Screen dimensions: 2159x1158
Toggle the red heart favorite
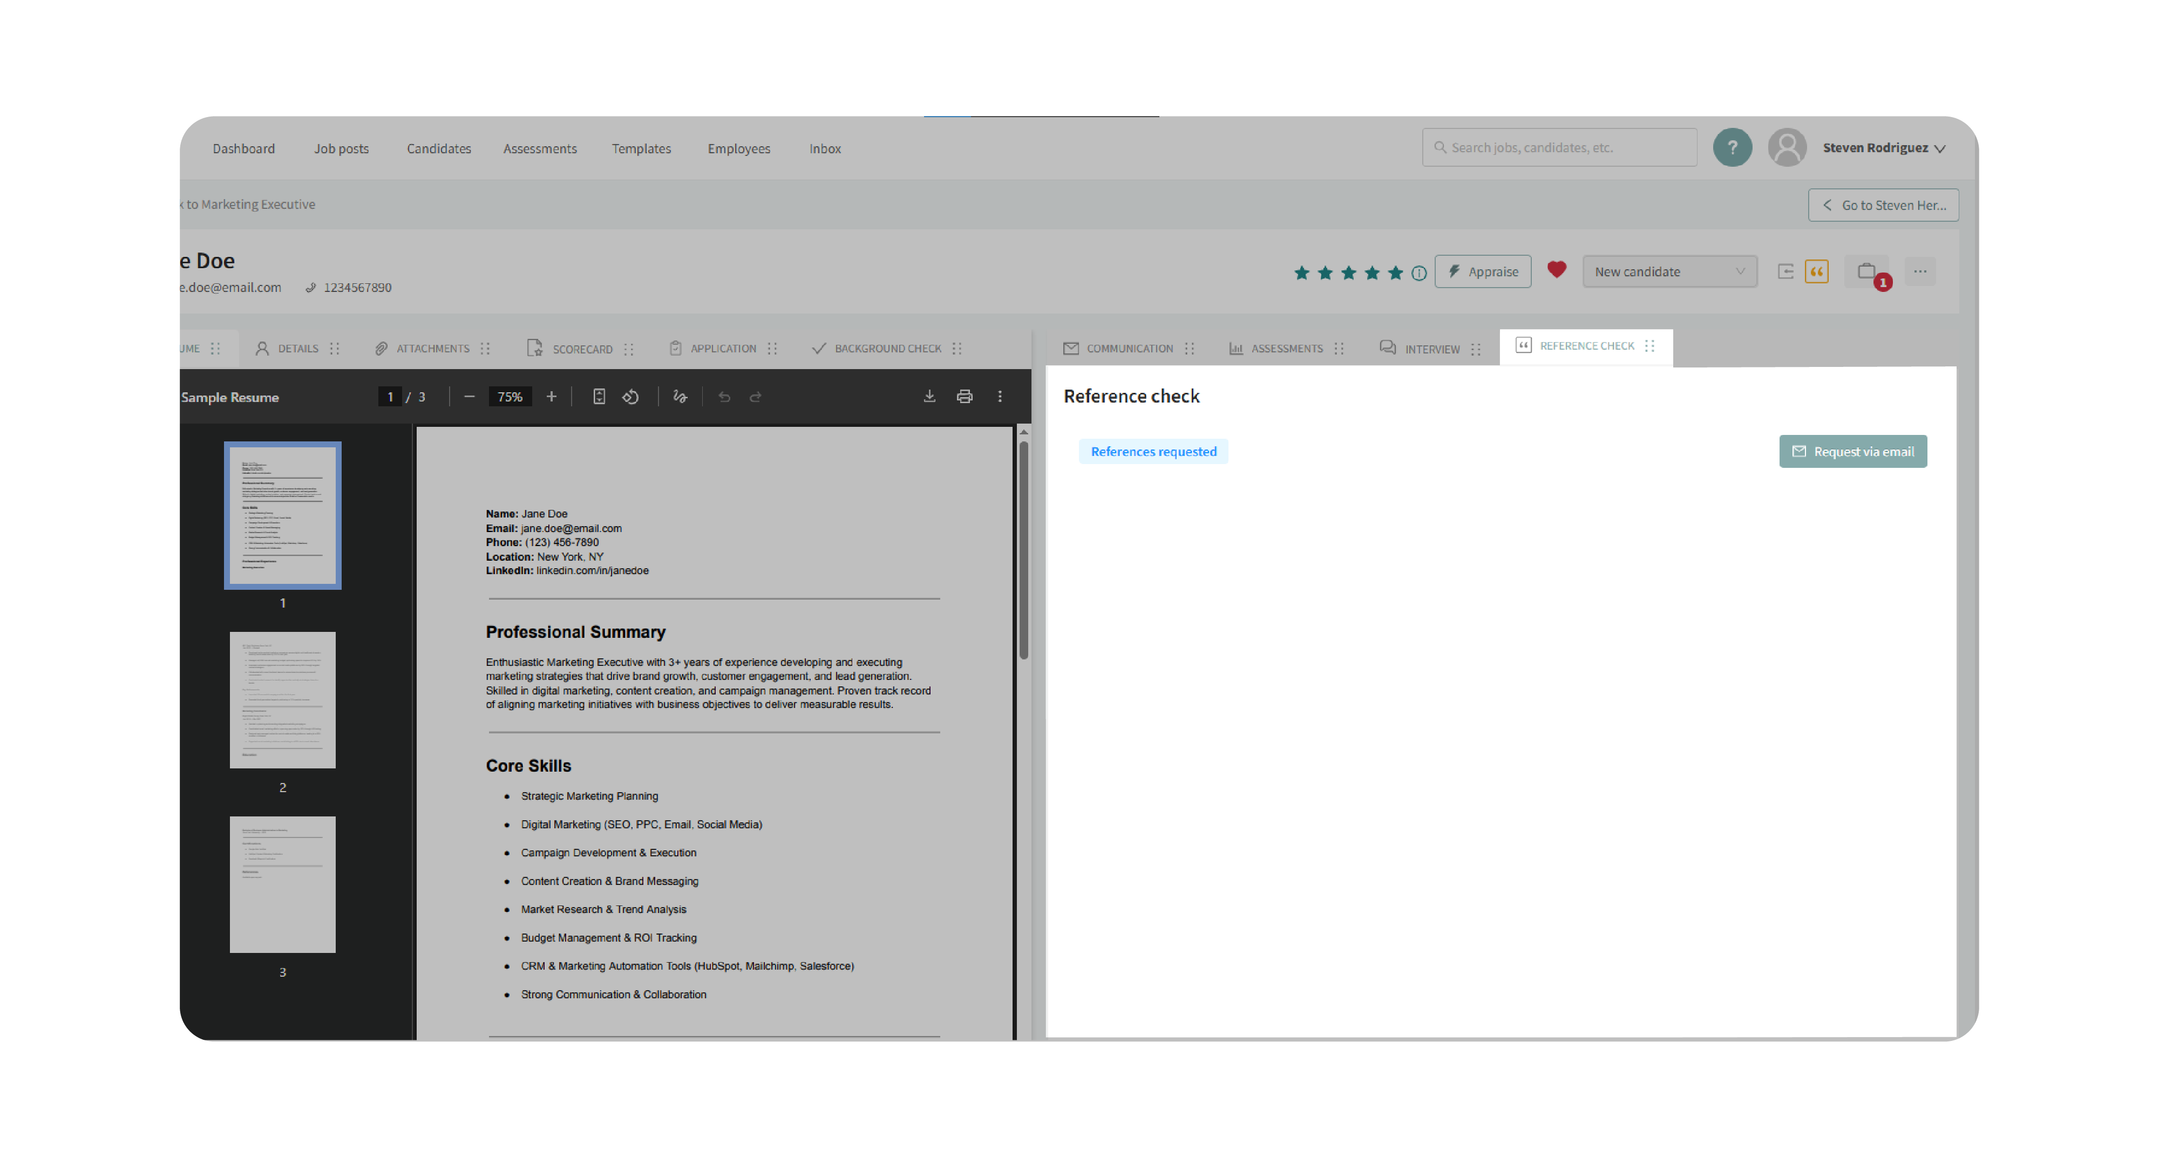coord(1557,270)
